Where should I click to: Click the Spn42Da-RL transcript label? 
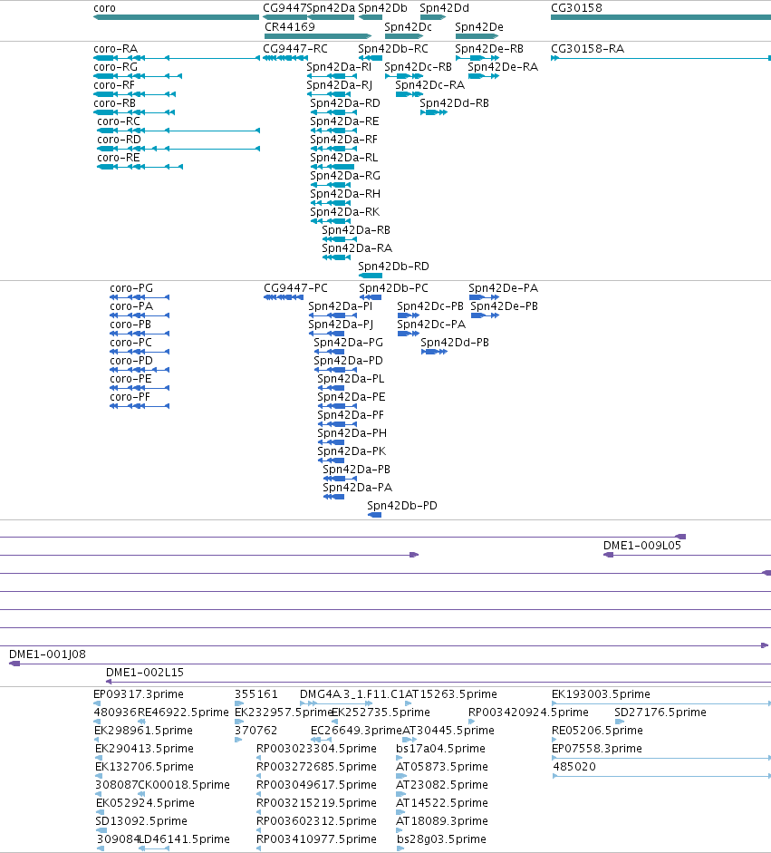[344, 158]
